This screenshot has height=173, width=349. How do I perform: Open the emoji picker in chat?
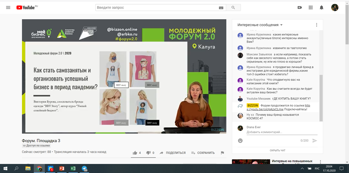tap(240, 141)
